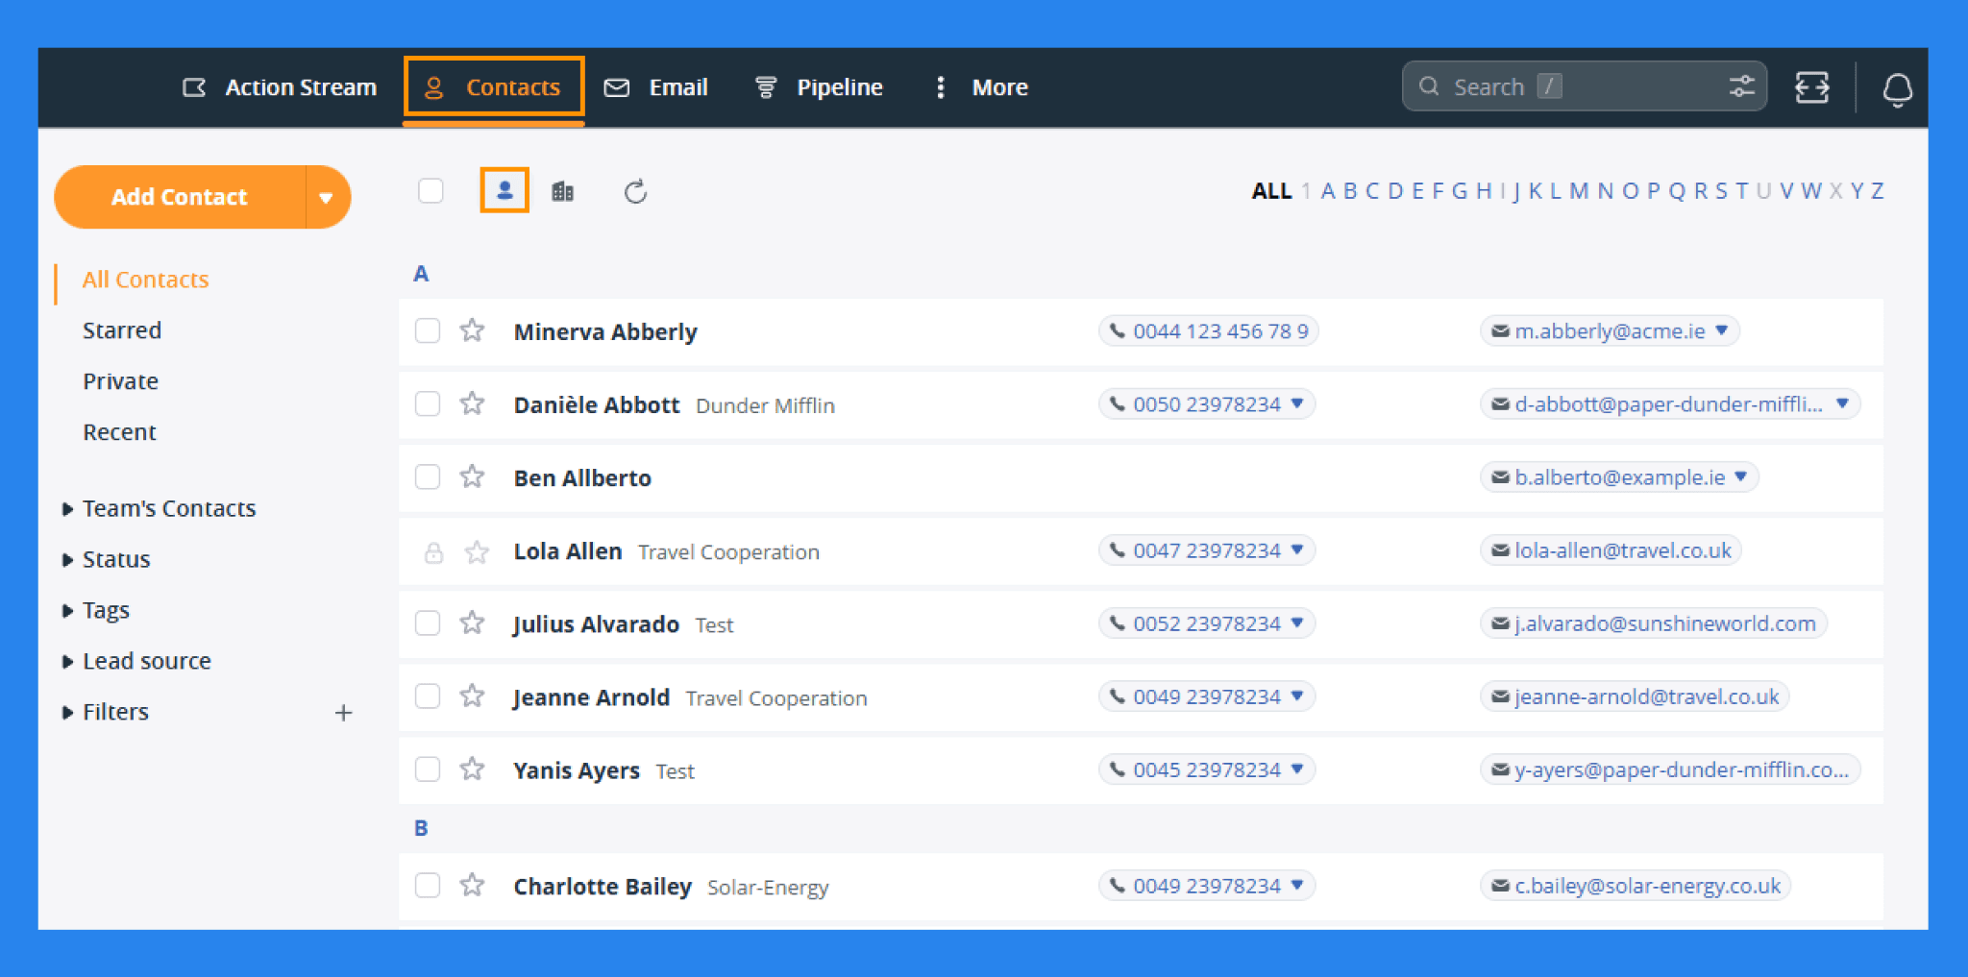Screen dimensions: 1968x977
Task: Star Charlotte Bailey contact
Action: (472, 885)
